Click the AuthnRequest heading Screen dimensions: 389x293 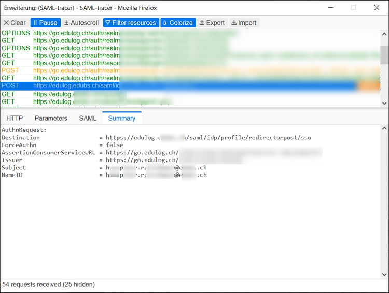coord(24,130)
